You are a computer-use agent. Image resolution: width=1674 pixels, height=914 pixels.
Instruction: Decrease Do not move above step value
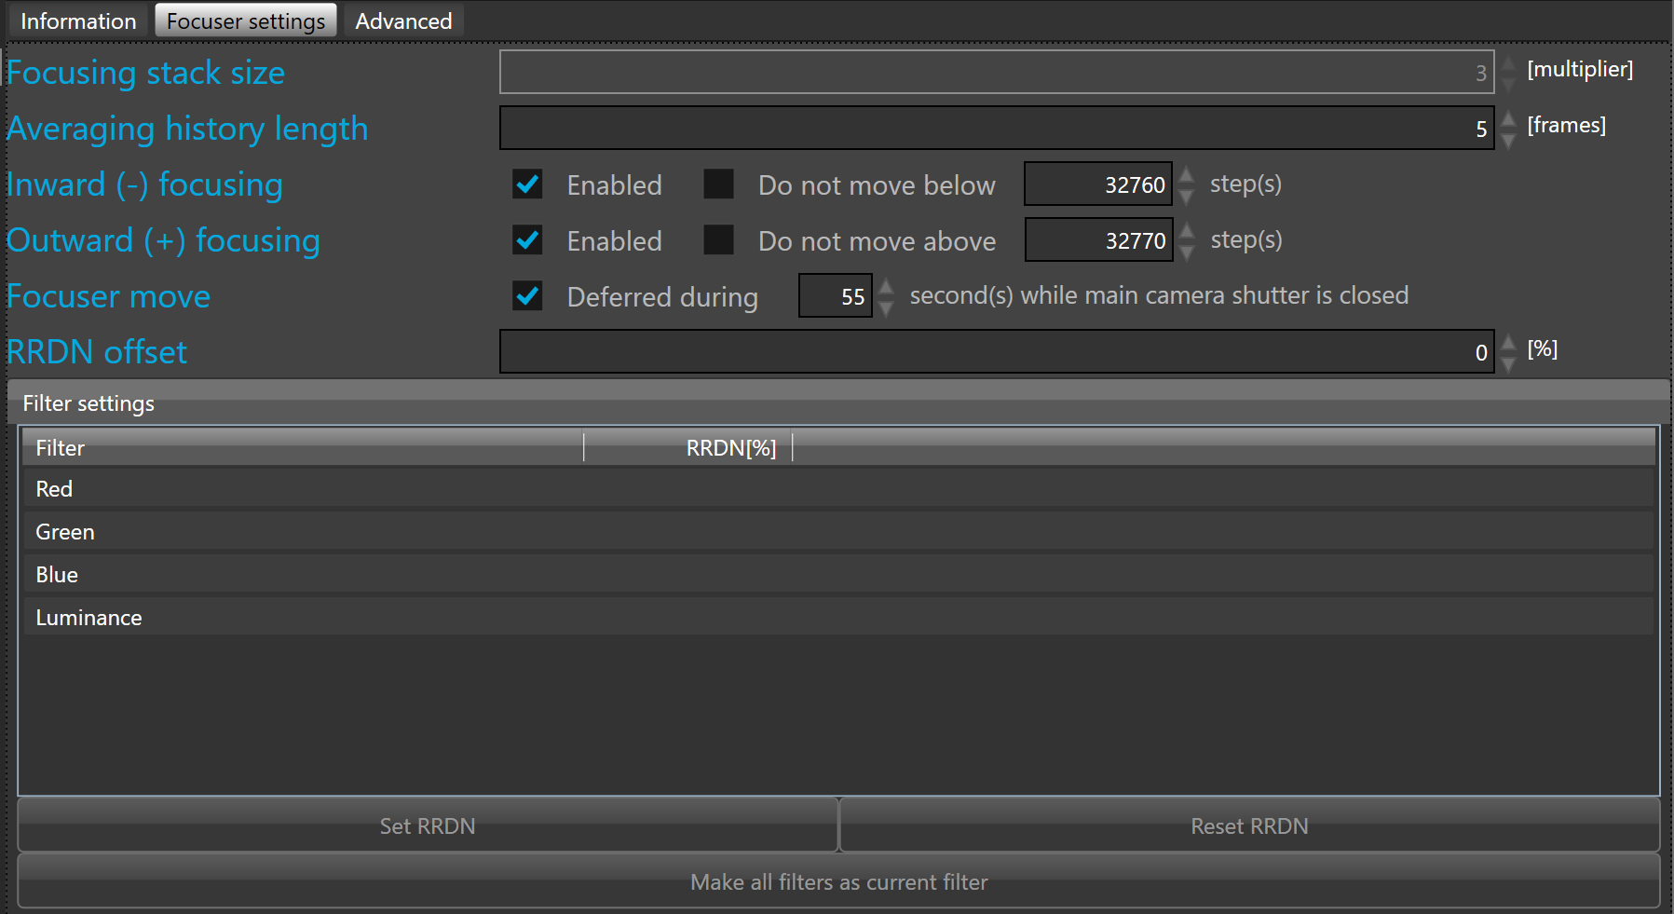click(1186, 251)
